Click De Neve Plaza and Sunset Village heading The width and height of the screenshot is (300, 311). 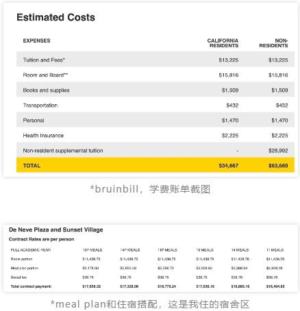click(56, 229)
